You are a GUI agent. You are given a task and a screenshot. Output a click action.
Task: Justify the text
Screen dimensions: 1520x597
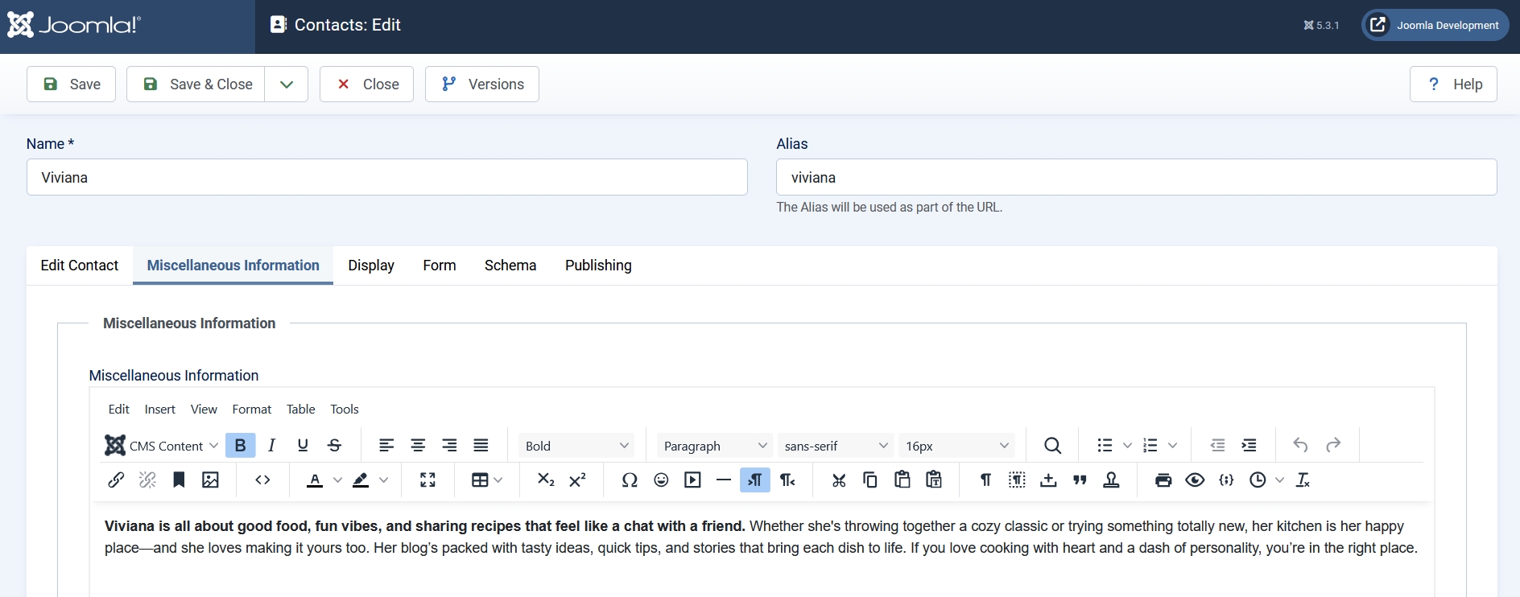click(x=481, y=445)
